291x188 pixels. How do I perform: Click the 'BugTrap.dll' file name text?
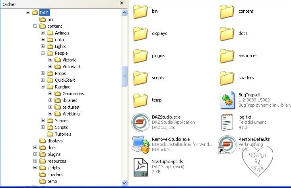coord(249,95)
